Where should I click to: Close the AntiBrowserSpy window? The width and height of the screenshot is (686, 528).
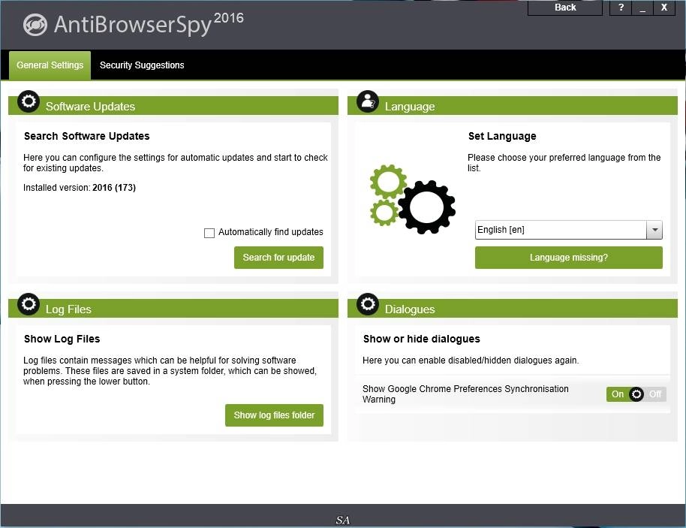(664, 8)
